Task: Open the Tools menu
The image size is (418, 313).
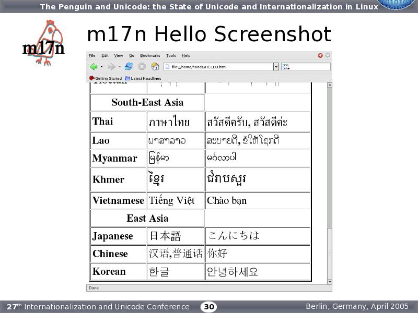Action: (171, 55)
